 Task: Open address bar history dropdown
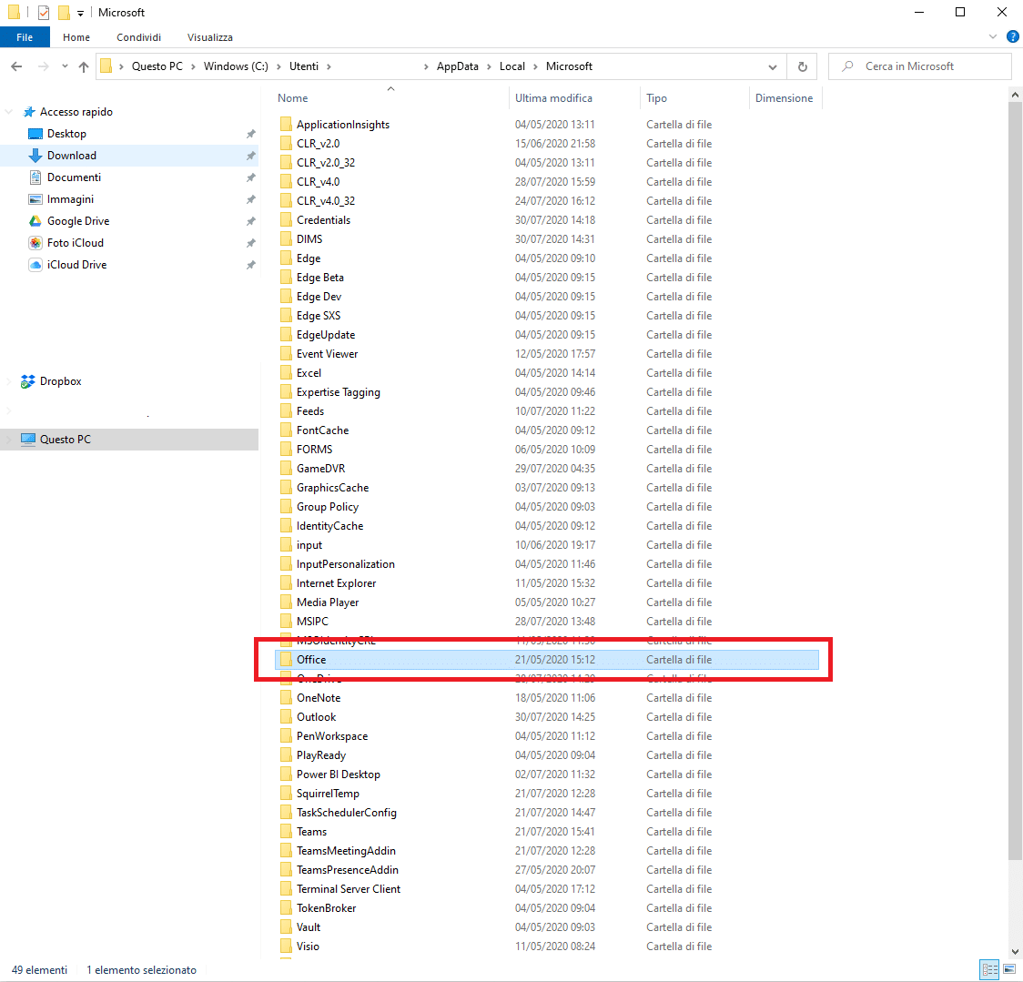pyautogui.click(x=773, y=66)
